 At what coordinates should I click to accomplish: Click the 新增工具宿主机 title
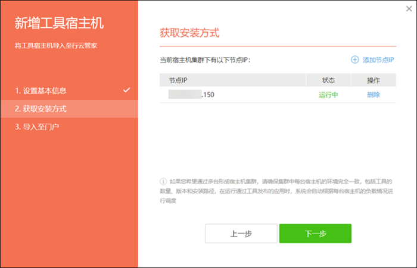[x=59, y=24]
